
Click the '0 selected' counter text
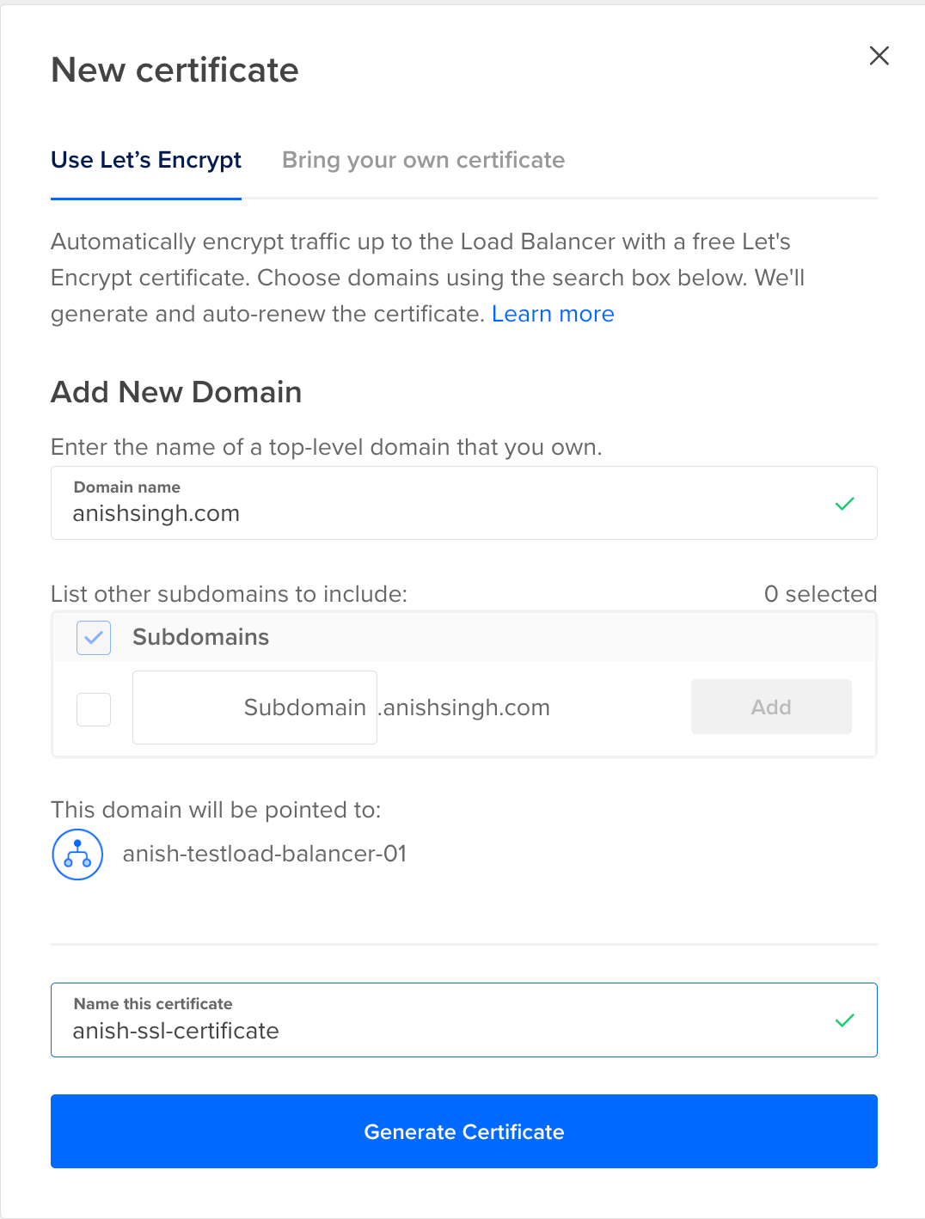820,594
